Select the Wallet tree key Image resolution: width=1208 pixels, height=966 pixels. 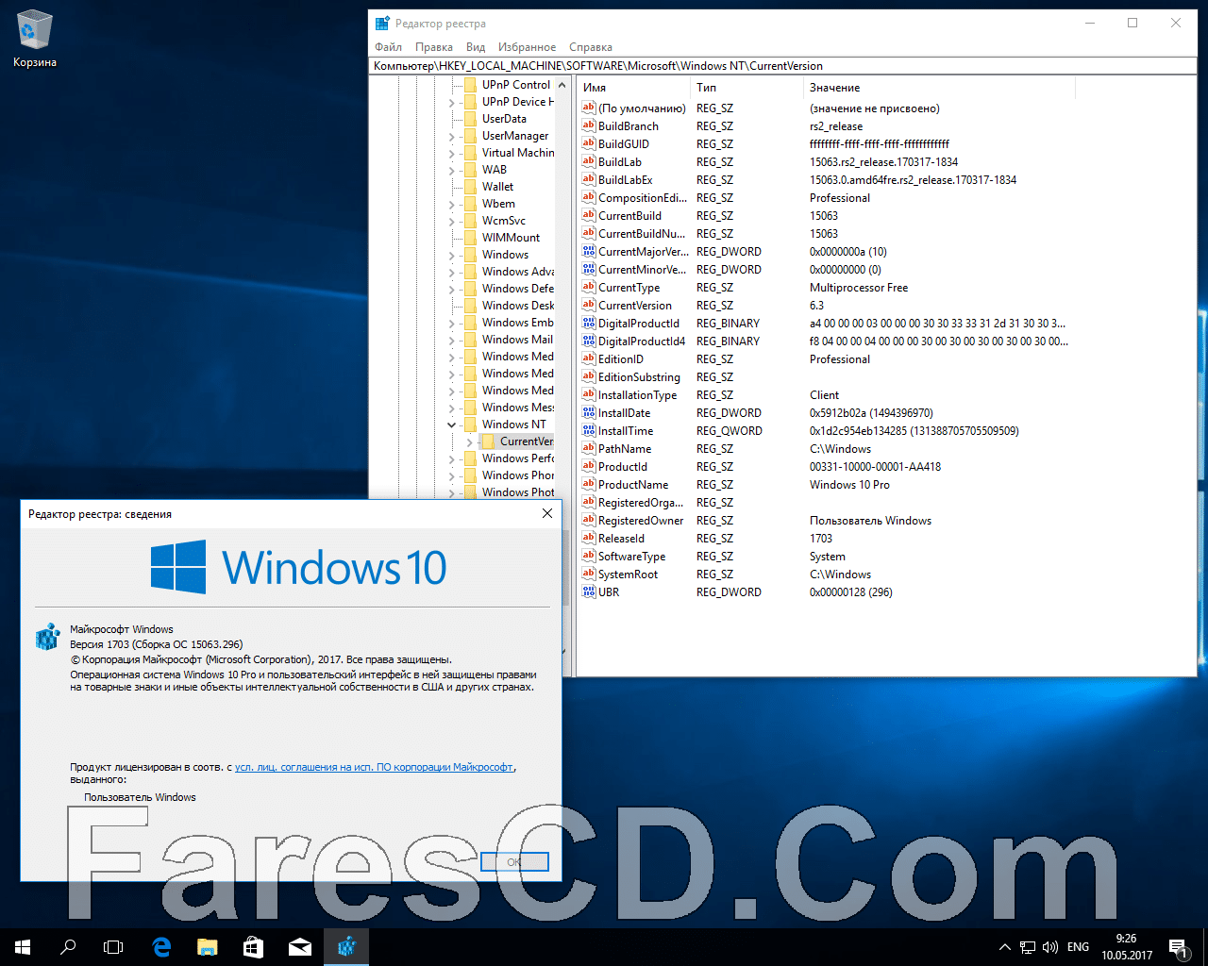click(x=497, y=187)
